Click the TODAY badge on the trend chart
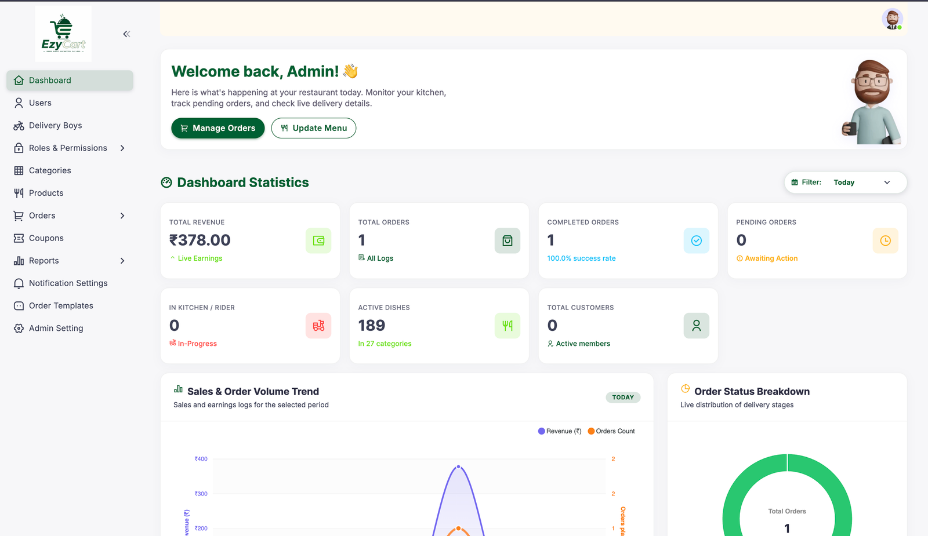 pyautogui.click(x=623, y=398)
